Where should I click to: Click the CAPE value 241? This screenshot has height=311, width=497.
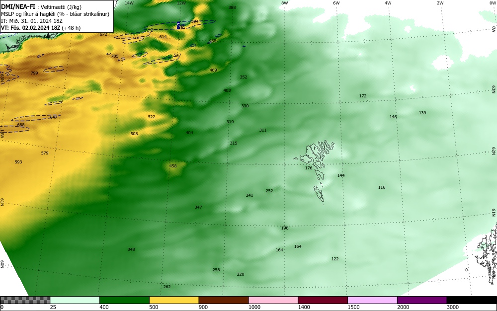[x=249, y=195]
